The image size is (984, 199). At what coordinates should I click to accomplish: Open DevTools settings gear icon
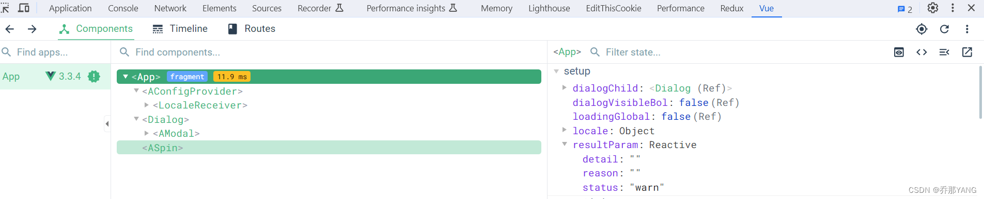tap(932, 8)
